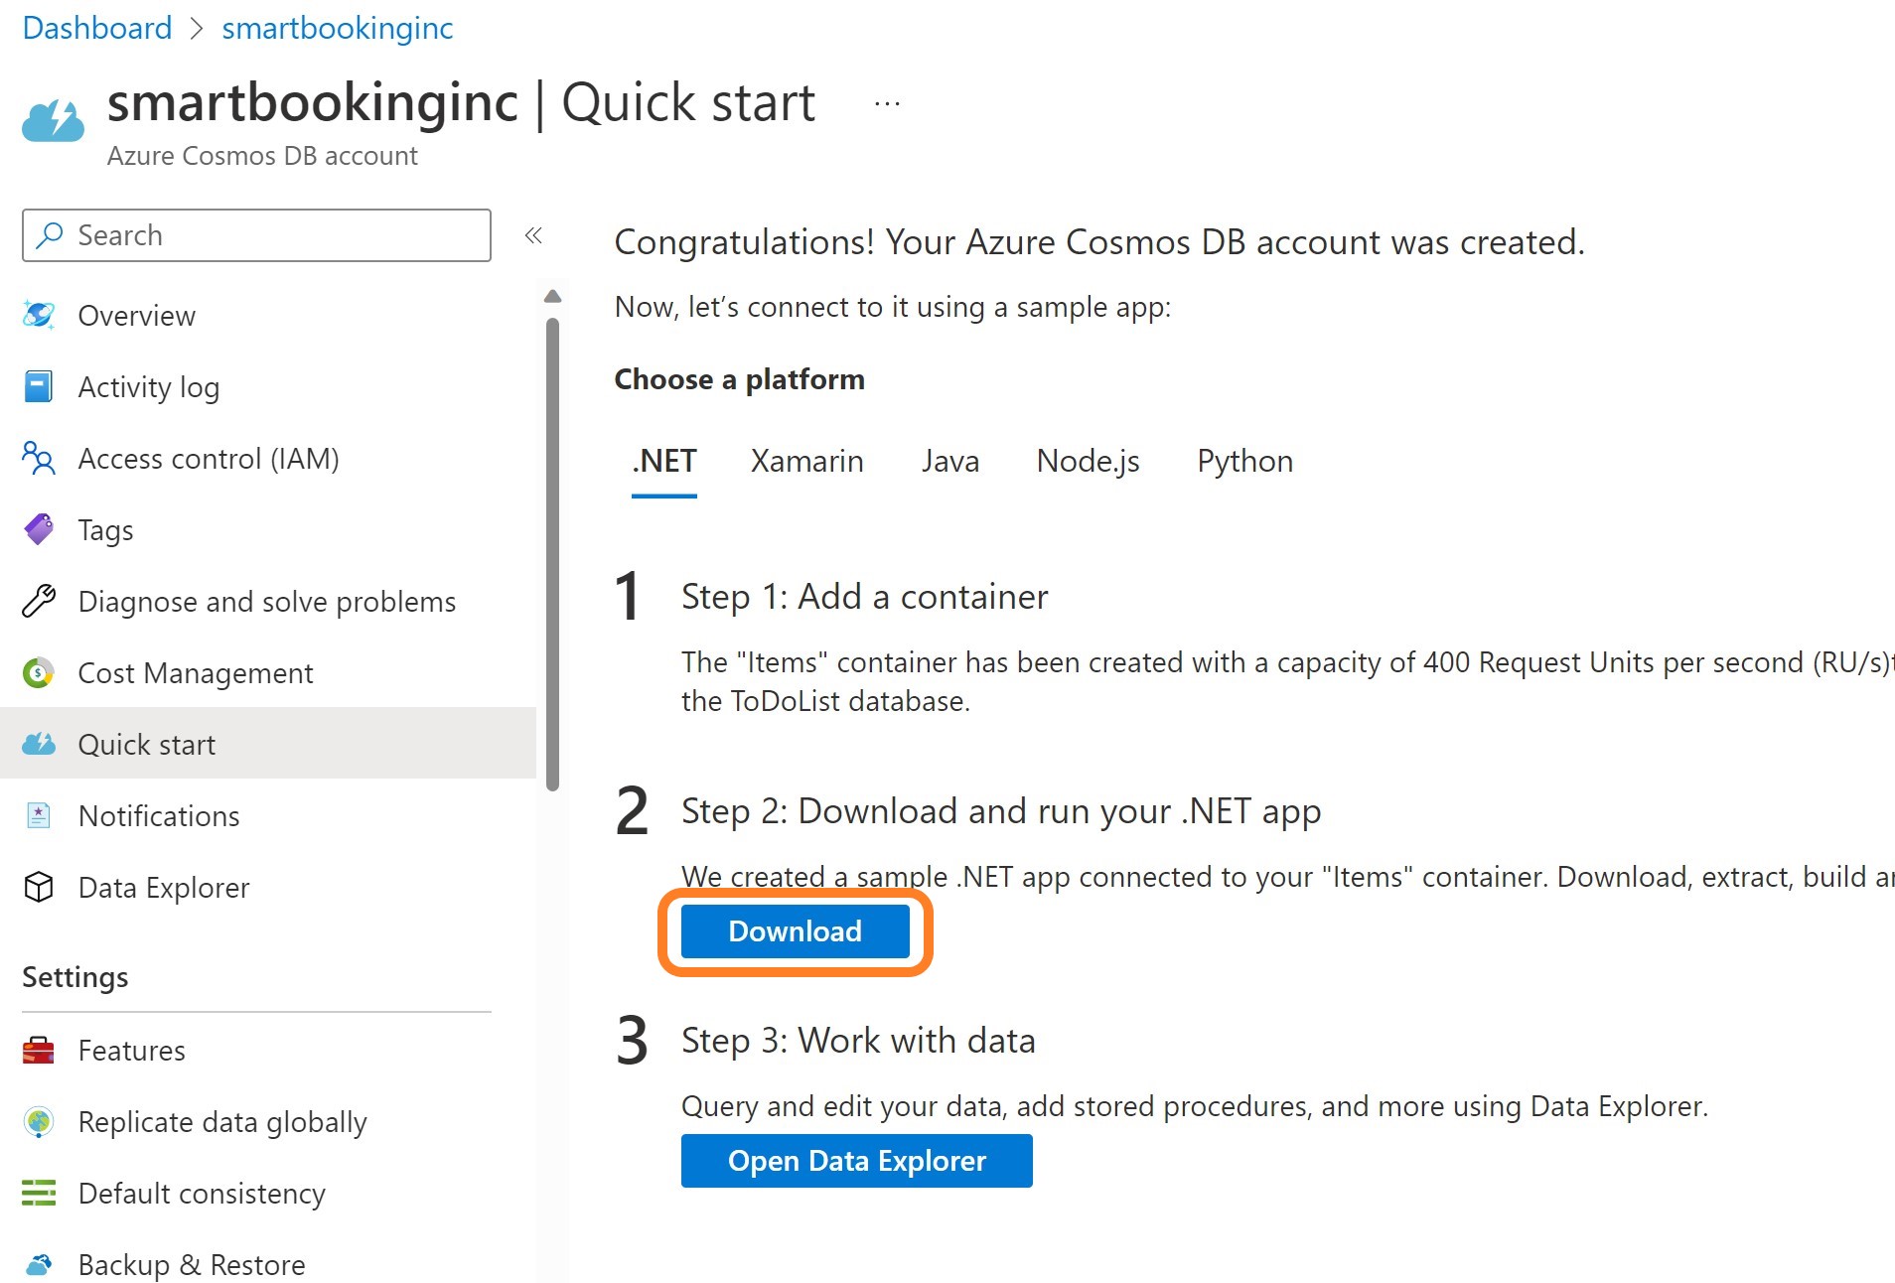The image size is (1895, 1283).
Task: Click the Open Data Explorer button
Action: [x=856, y=1161]
